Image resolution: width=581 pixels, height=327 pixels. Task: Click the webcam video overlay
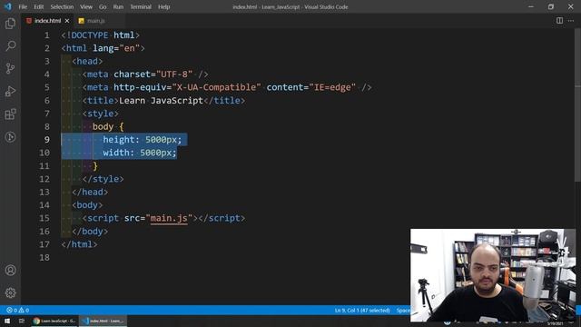coord(493,275)
